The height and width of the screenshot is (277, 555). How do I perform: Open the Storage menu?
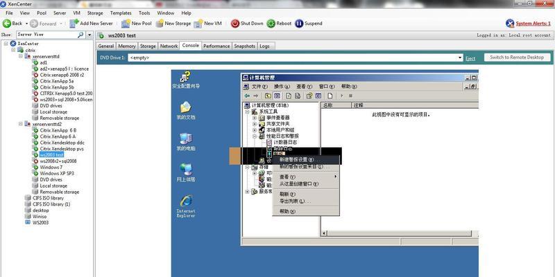coord(95,13)
